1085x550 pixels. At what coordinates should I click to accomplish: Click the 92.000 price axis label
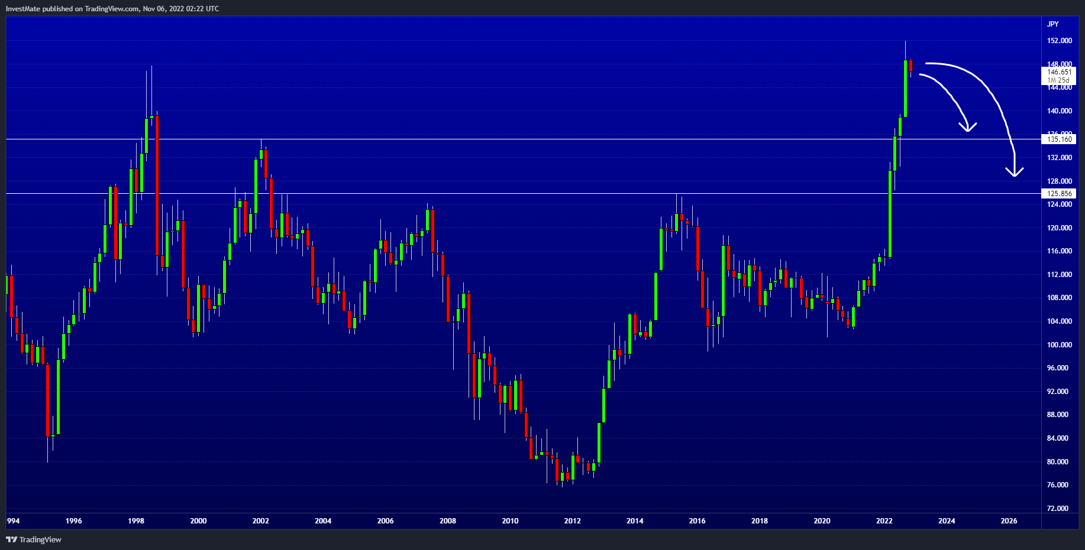pos(1057,392)
